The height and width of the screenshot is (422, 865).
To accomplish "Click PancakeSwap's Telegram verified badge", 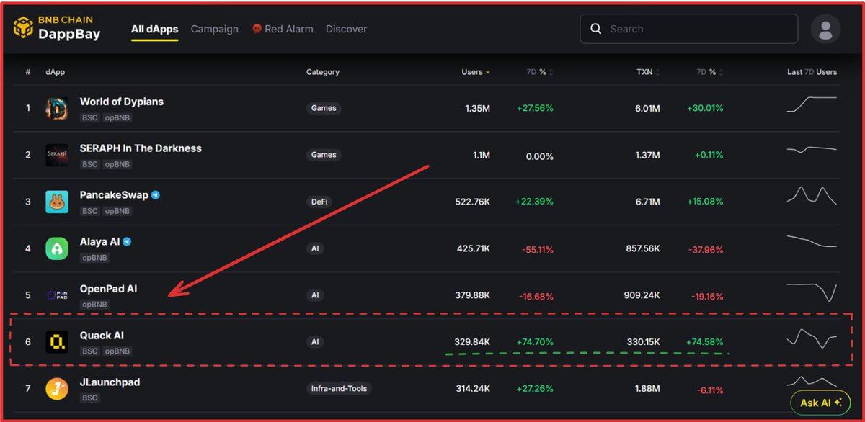I will pyautogui.click(x=156, y=195).
